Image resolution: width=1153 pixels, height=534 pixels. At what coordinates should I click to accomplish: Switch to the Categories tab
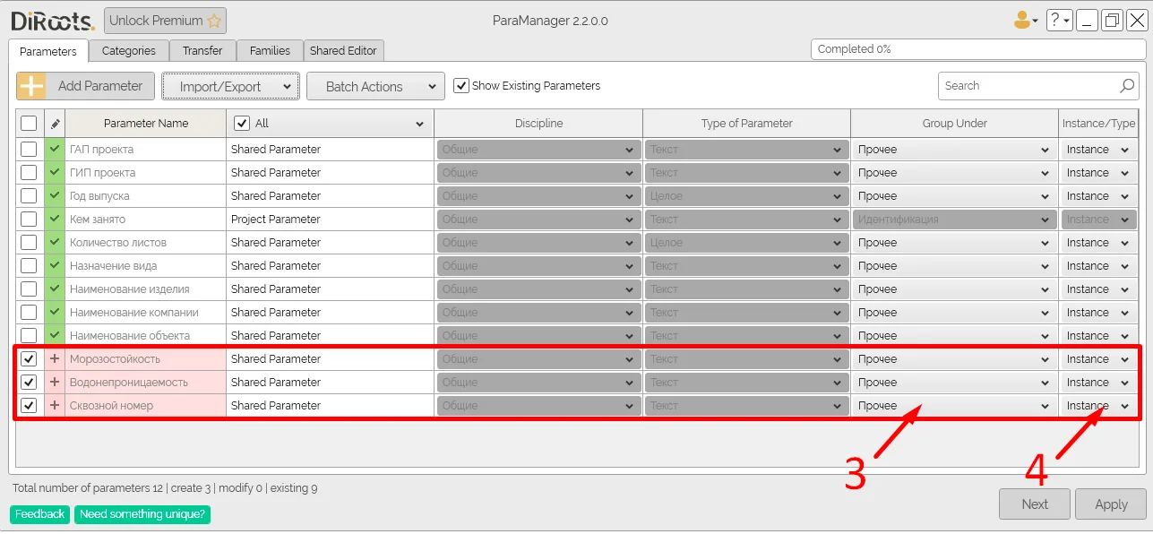[x=128, y=51]
